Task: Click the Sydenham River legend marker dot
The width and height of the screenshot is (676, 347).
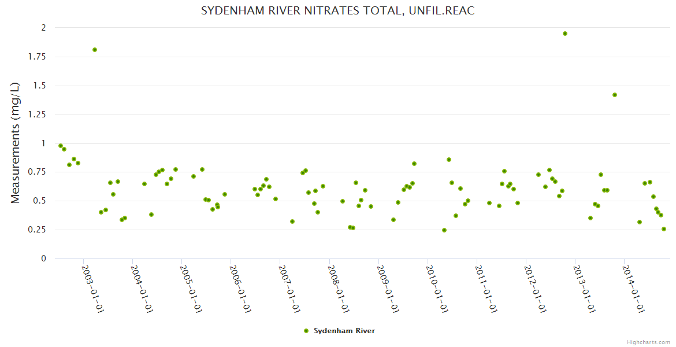Action: pyautogui.click(x=306, y=331)
